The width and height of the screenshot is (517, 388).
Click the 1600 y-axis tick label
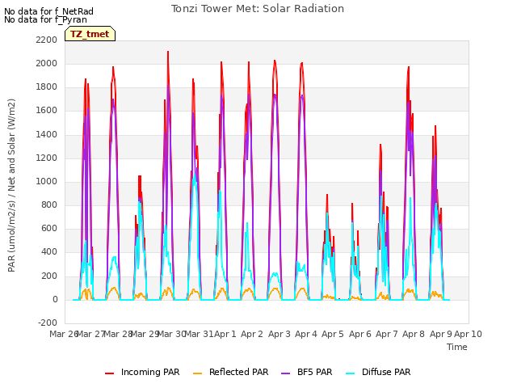pos(47,111)
